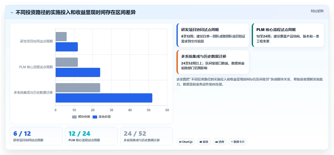Screen dimensions: 334x155
Task: Click the blue 落地价值 legend color swatch
Action: coord(95,117)
